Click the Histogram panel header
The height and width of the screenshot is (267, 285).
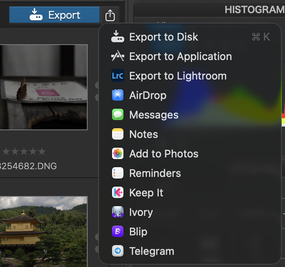pos(254,9)
